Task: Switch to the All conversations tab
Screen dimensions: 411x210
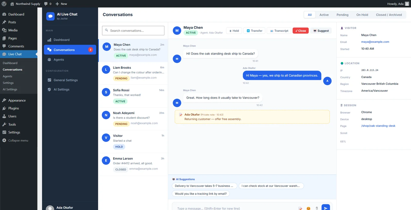Action: 310,15
